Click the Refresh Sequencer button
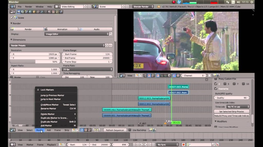 click(115, 130)
